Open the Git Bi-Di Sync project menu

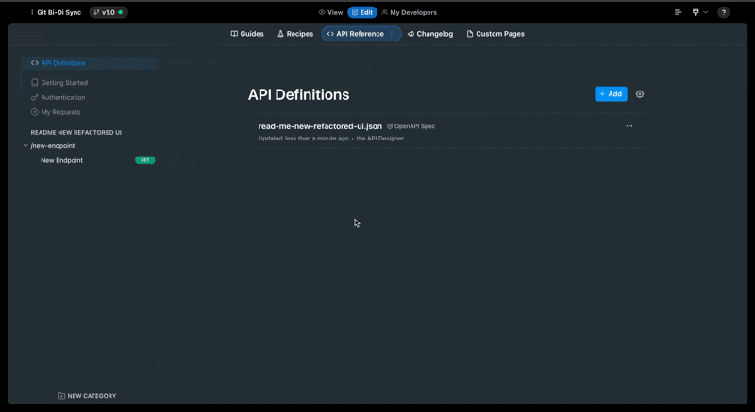click(56, 12)
